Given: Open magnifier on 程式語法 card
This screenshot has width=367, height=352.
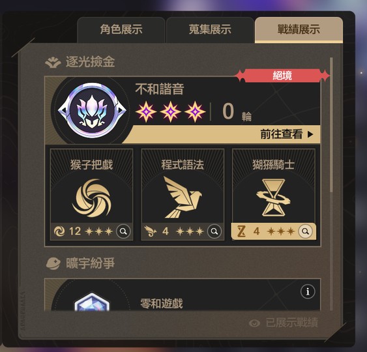Looking at the screenshot, I should tap(214, 231).
